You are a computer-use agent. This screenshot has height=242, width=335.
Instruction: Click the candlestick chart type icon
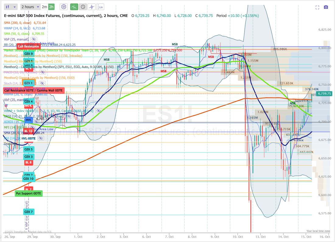(x=8, y=7)
